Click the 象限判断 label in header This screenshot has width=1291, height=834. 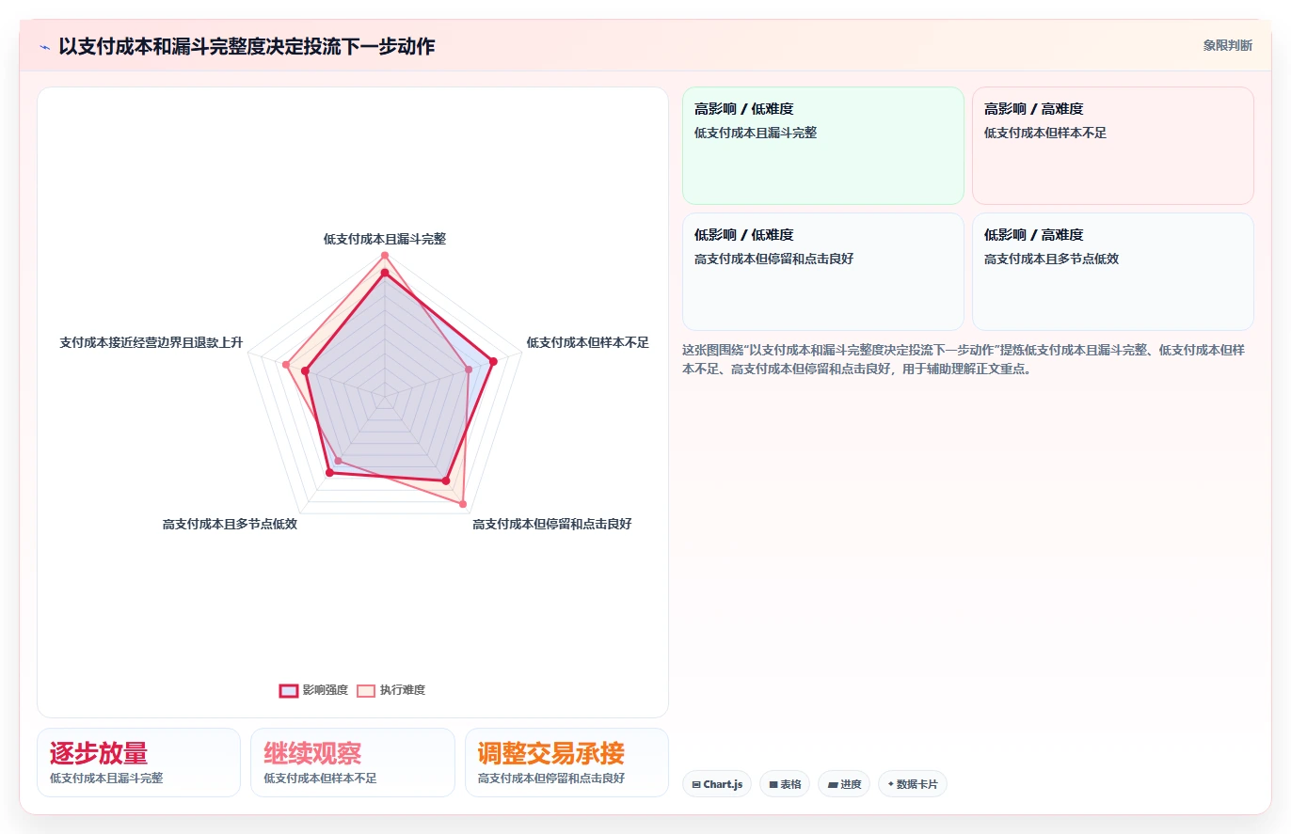pyautogui.click(x=1227, y=45)
